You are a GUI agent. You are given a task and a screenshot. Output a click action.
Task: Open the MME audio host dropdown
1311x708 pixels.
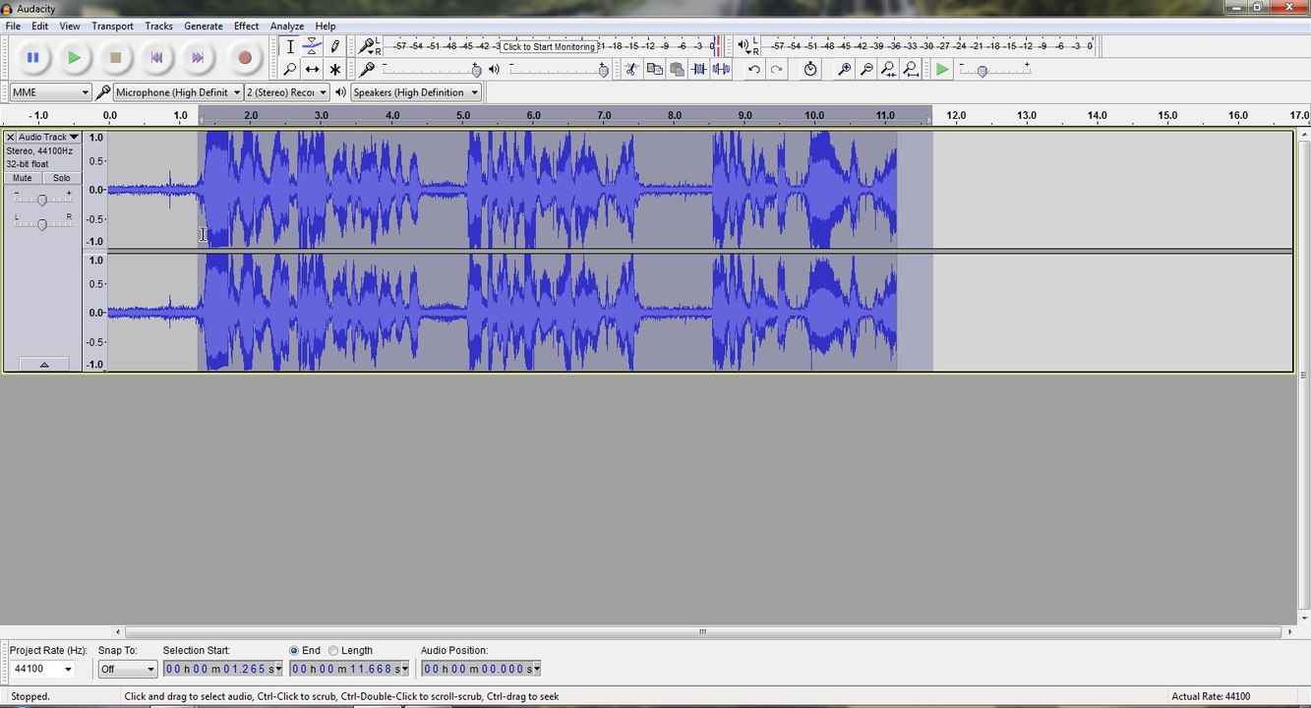click(50, 92)
